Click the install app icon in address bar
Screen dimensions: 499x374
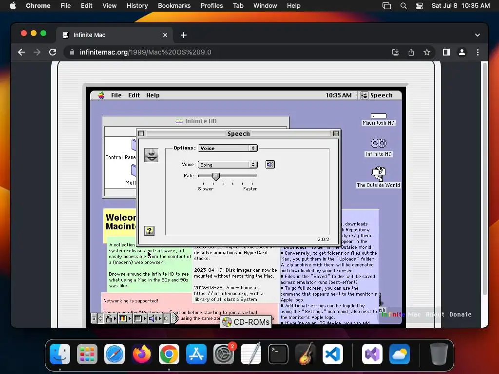pos(396,52)
